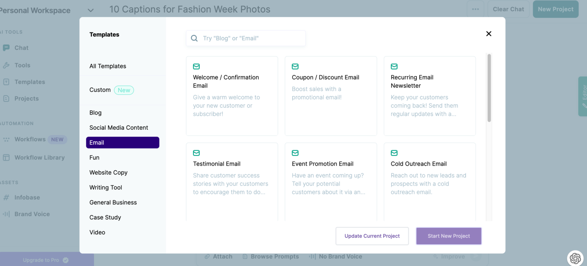This screenshot has width=587, height=266.
Task: Open the Custom templates category
Action: [x=100, y=90]
